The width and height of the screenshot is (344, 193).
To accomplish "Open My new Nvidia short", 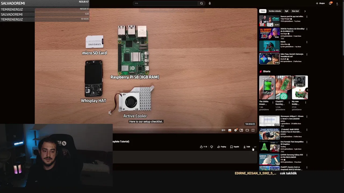I will 300,88.
